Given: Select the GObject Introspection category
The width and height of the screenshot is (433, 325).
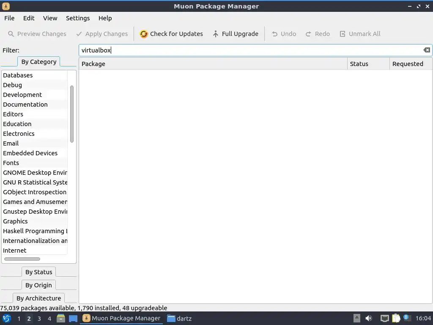Looking at the screenshot, I should coord(35,192).
